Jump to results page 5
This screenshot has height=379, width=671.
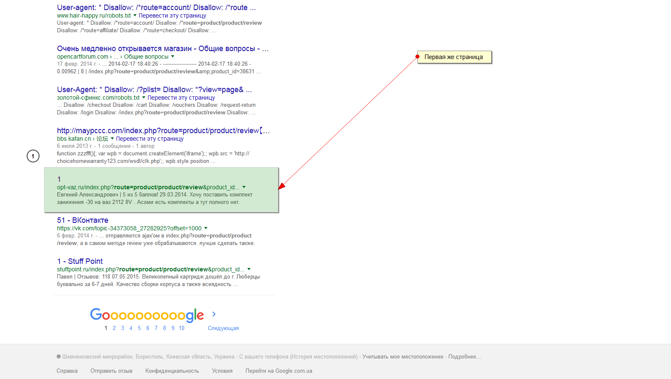139,328
